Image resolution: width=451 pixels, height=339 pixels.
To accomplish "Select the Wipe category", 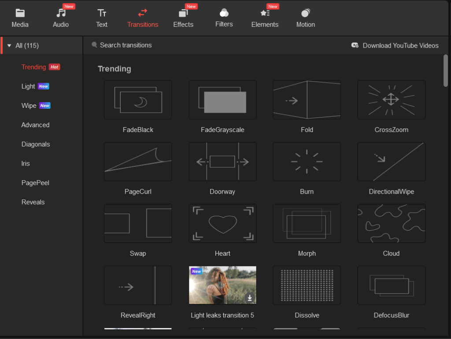I will [29, 106].
